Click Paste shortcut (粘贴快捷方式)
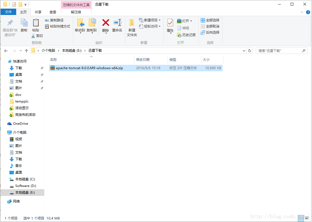This screenshot has height=222, width=312. click(58, 26)
